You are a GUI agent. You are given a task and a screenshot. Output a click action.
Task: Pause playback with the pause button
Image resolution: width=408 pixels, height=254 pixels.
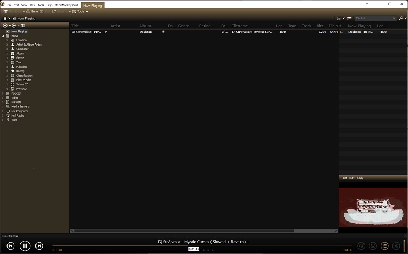(x=25, y=246)
